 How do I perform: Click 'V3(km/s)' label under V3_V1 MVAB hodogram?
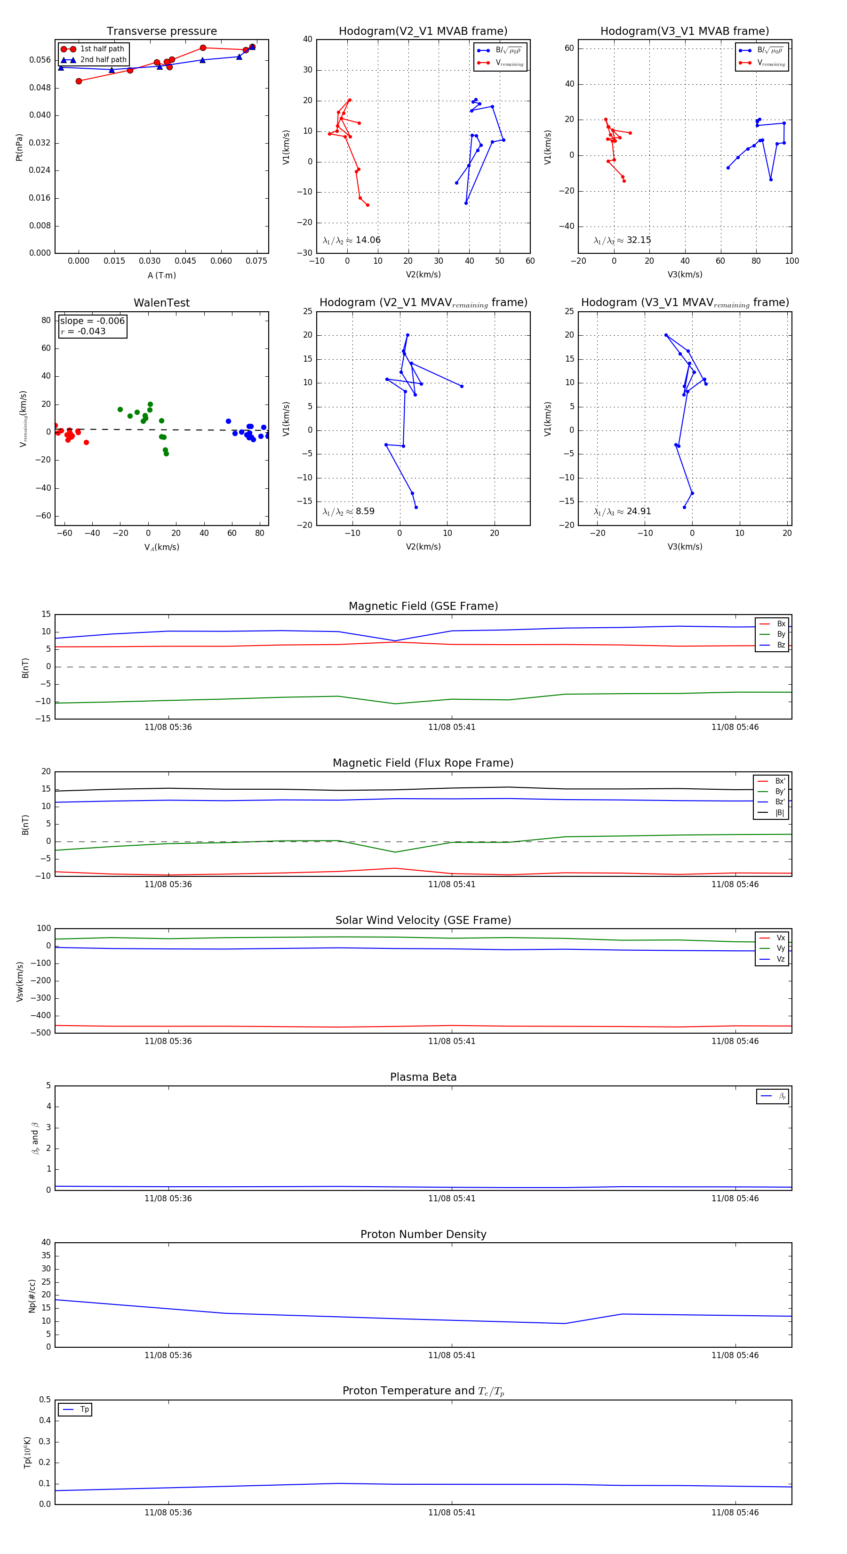(685, 275)
